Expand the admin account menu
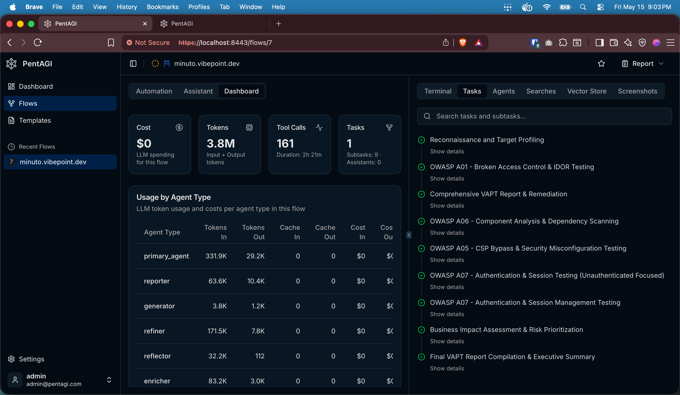680x395 pixels. pos(109,380)
